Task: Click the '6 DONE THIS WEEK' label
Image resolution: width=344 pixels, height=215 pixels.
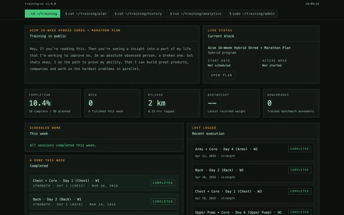Action: [47, 160]
